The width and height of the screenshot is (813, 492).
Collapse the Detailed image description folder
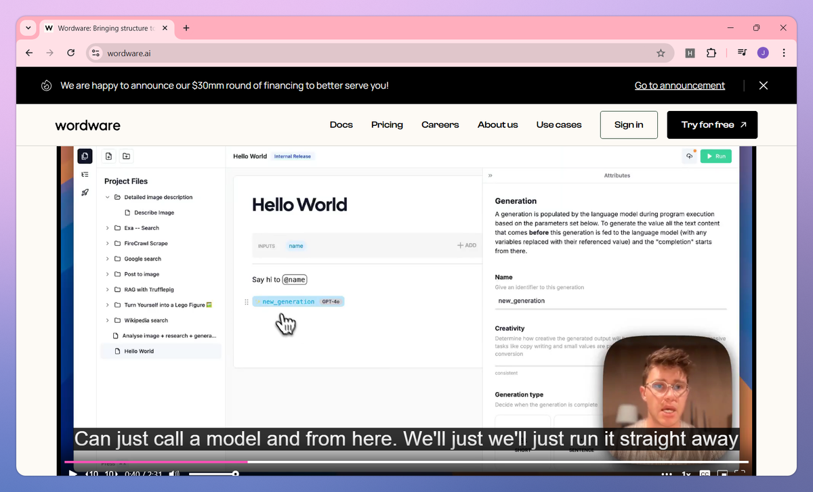click(x=107, y=198)
